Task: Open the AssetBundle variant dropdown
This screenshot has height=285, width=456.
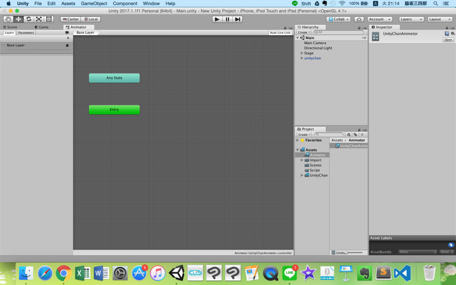Action: (x=447, y=252)
